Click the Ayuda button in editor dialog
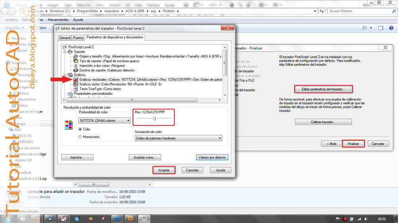398x223 pixels. [x=220, y=170]
